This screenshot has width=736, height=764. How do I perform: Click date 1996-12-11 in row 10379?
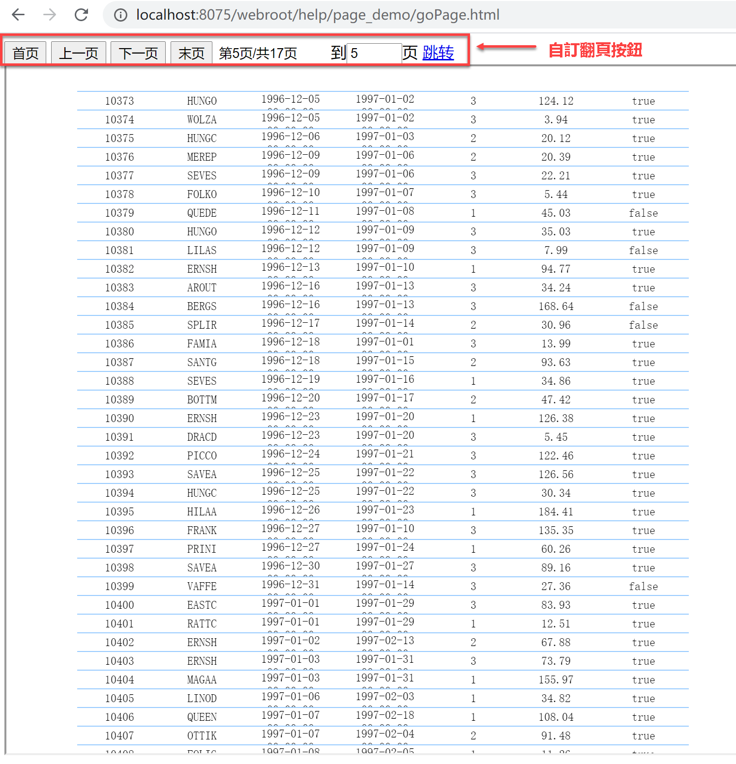291,211
